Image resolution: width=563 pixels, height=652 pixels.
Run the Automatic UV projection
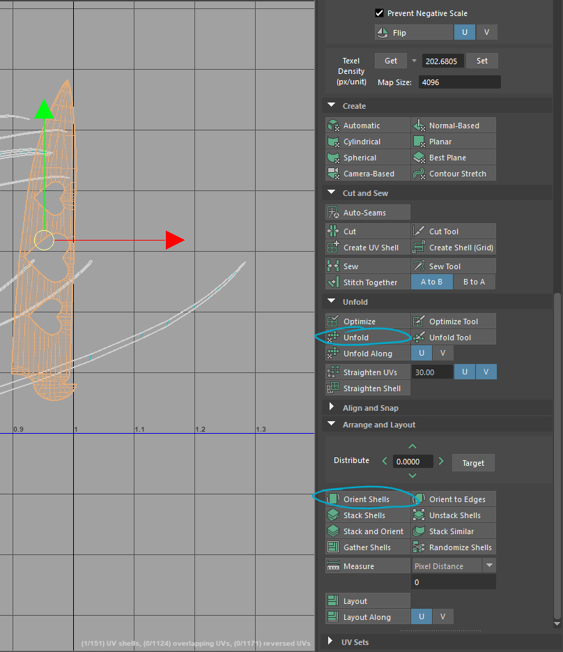click(x=368, y=126)
